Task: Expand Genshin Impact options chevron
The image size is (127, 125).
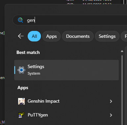Action: point(111,101)
